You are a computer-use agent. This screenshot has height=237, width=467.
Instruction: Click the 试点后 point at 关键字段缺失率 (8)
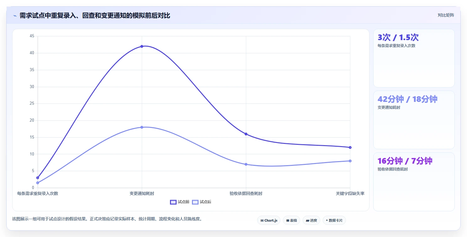350,161
